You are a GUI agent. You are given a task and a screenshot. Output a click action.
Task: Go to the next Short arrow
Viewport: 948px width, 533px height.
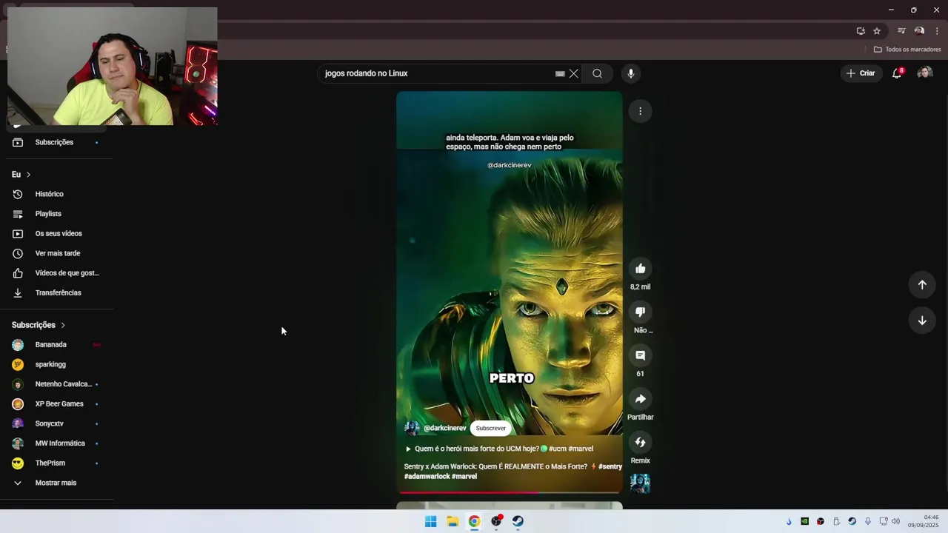[x=922, y=321]
